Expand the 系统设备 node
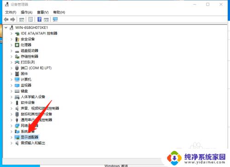Viewport: 230px width, 167px height. [x=11, y=131]
